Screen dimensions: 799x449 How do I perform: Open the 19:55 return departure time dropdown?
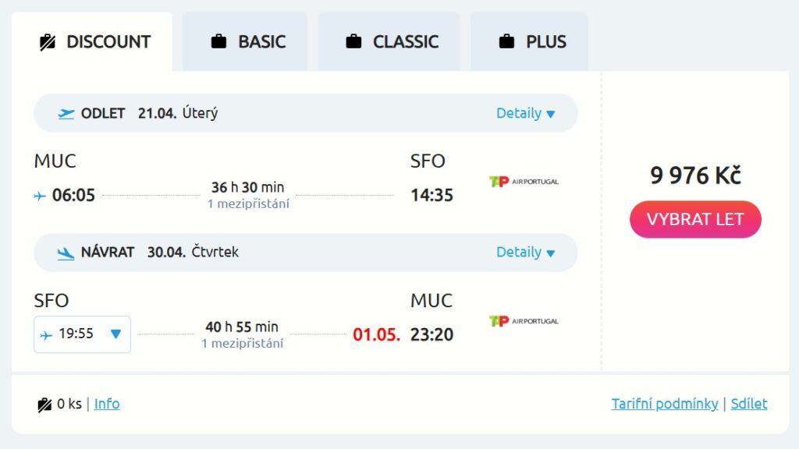pyautogui.click(x=82, y=334)
